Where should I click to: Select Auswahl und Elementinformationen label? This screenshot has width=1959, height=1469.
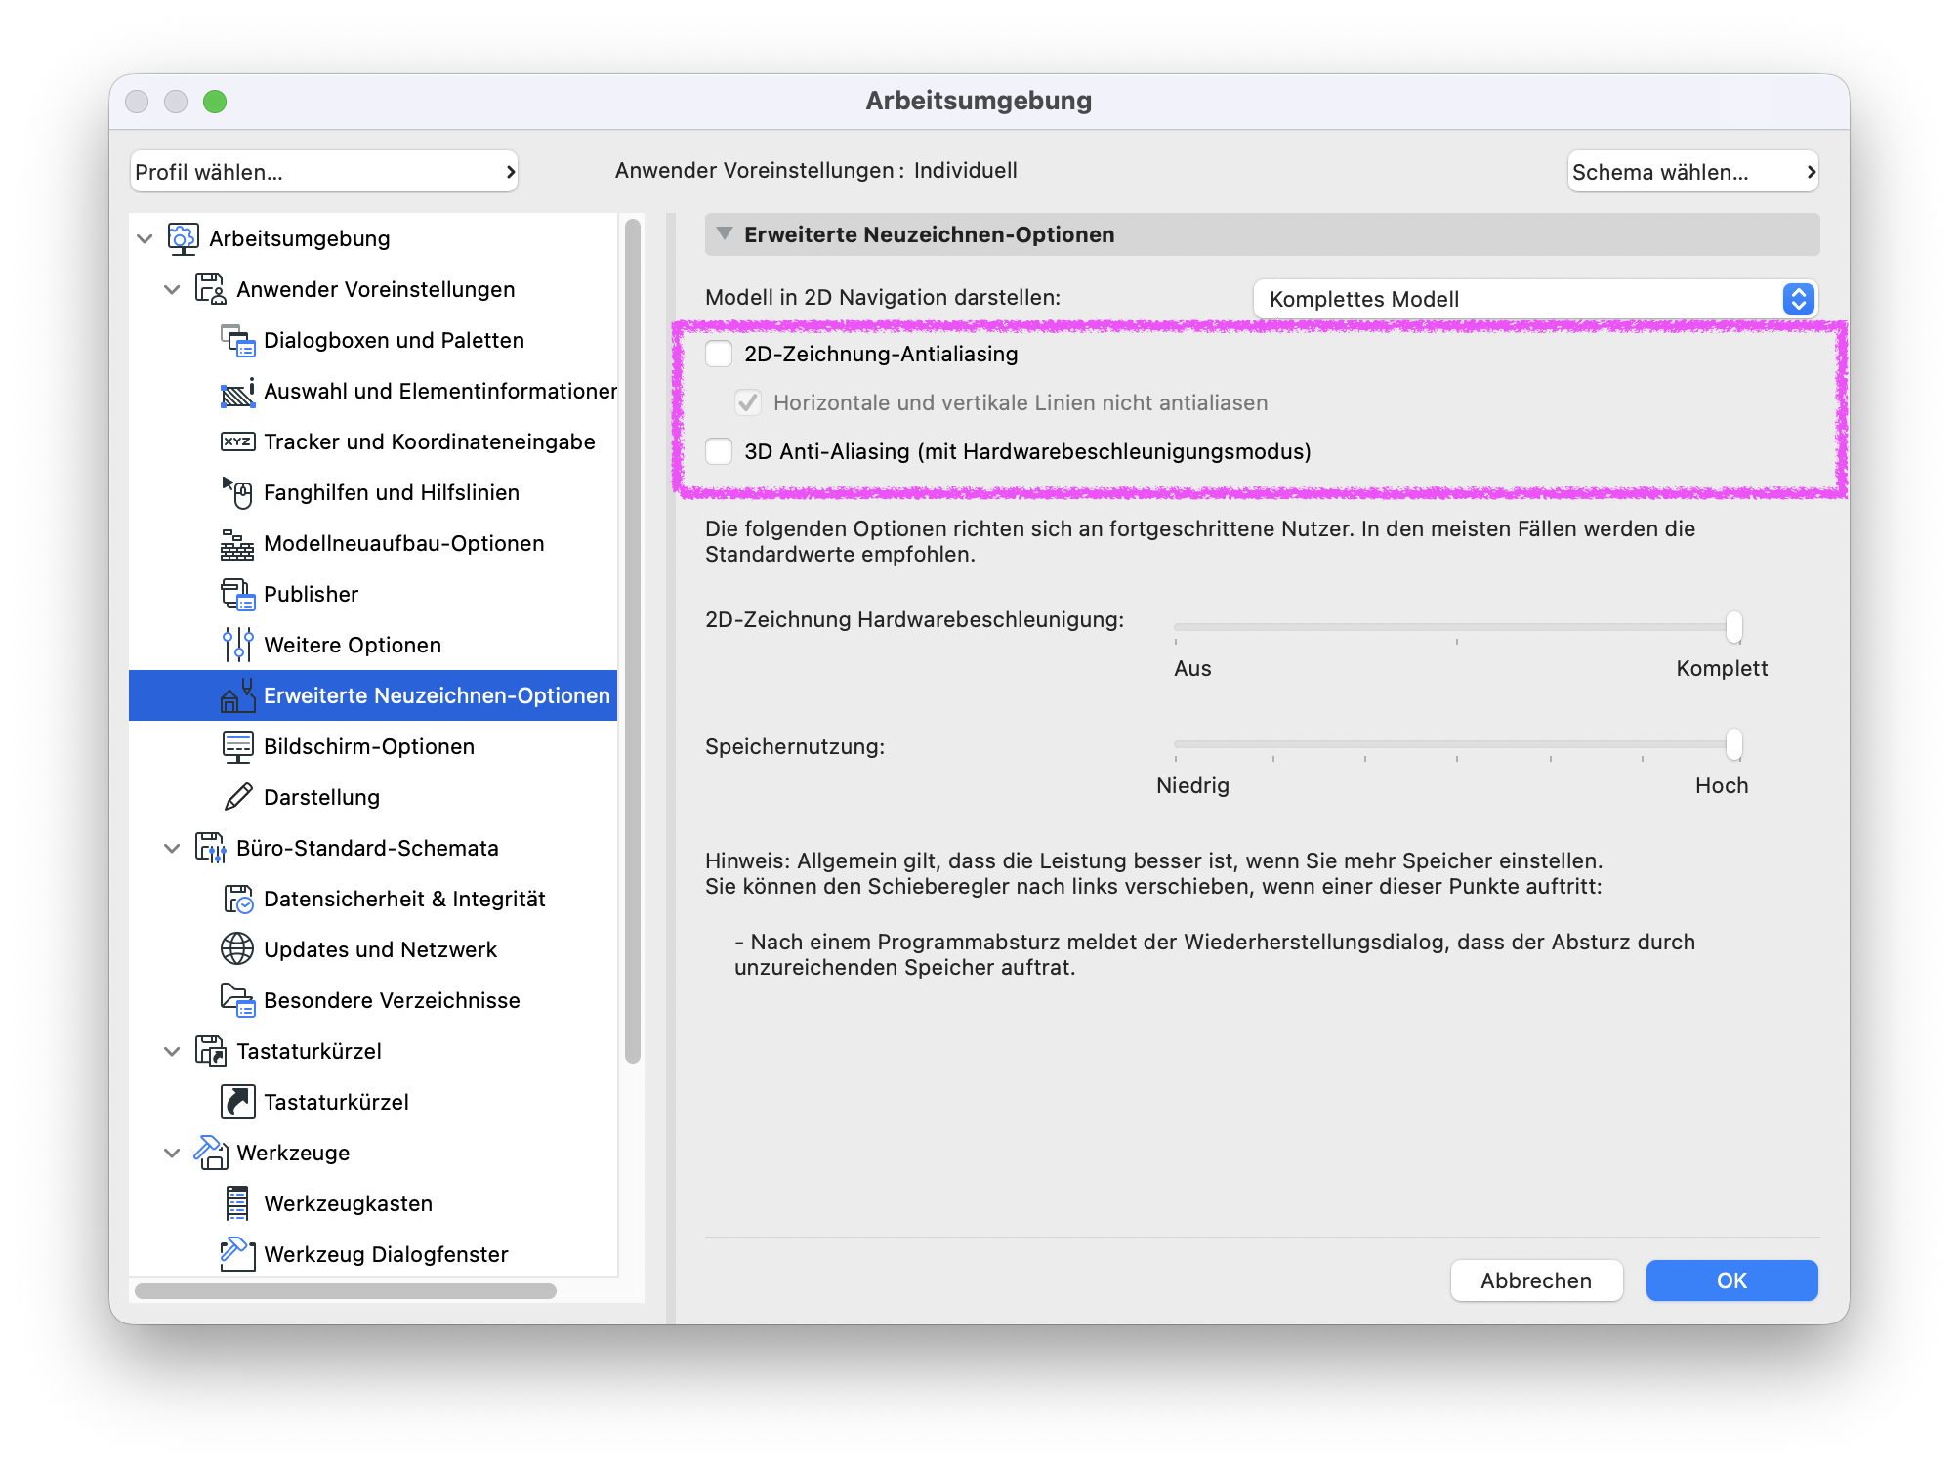coord(440,391)
